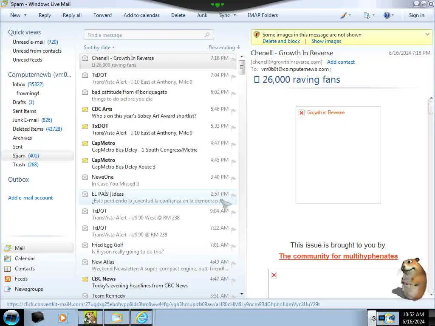Image resolution: width=435 pixels, height=326 pixels.
Task: Open the Sync dropdown arrow
Action: point(234,15)
